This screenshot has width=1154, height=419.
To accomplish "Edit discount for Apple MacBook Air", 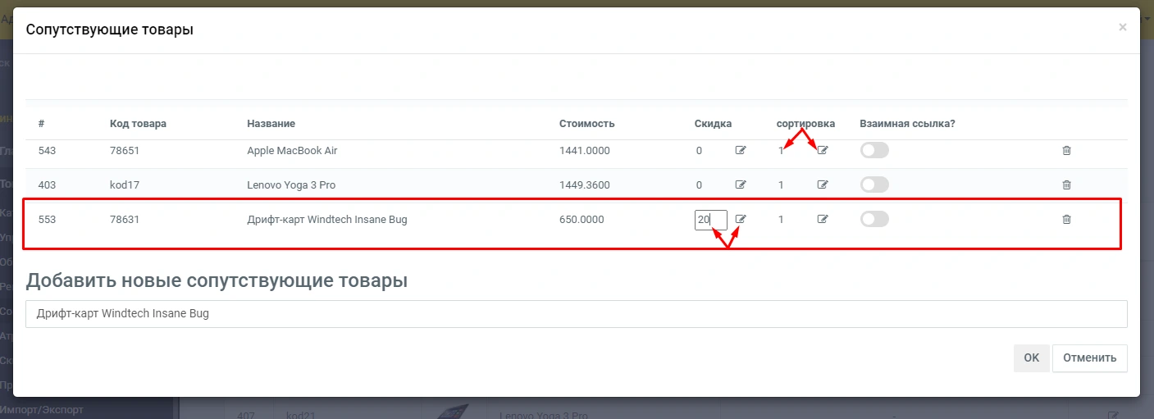I will tap(741, 150).
